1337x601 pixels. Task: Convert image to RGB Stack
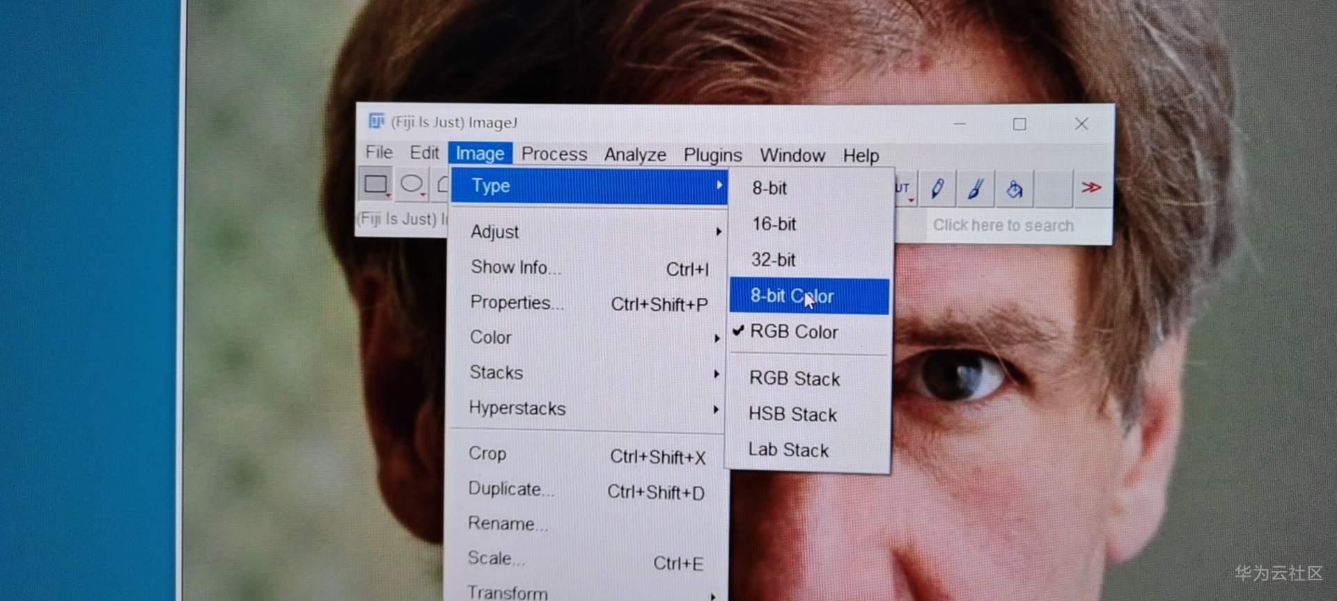(x=808, y=378)
